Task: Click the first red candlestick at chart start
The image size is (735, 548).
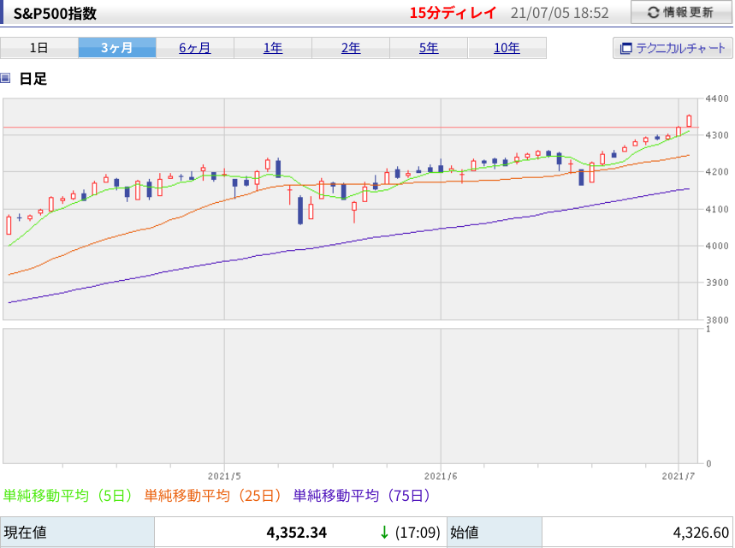Action: coord(9,224)
